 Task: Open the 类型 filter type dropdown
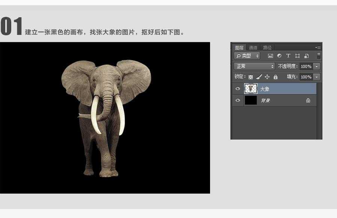[x=247, y=56]
